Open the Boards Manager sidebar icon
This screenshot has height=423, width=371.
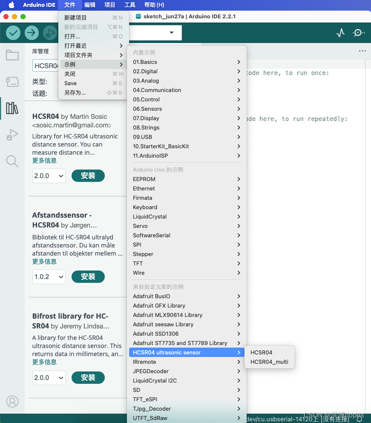[x=12, y=81]
